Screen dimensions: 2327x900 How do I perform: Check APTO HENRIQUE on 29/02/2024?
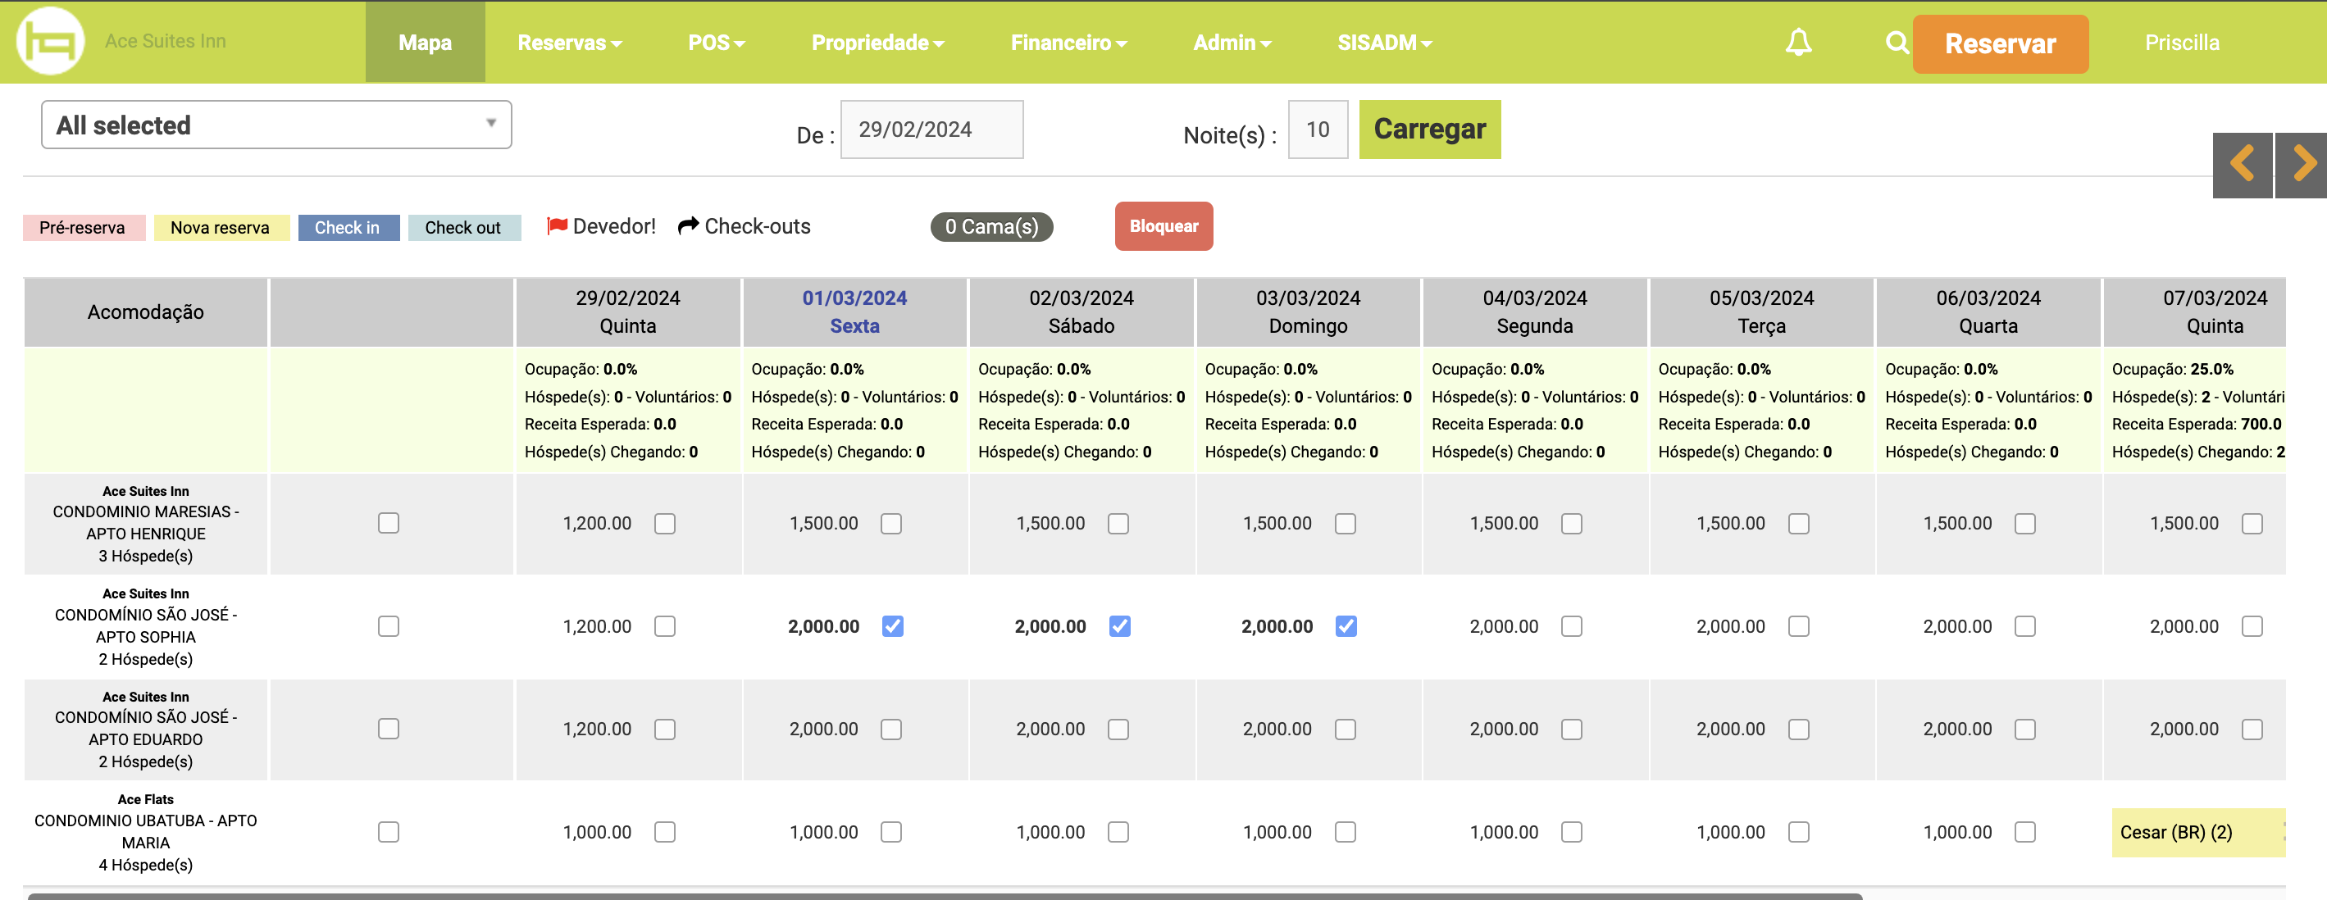point(665,523)
